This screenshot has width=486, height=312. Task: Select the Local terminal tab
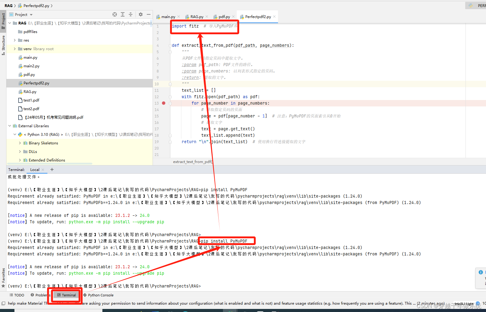click(35, 169)
